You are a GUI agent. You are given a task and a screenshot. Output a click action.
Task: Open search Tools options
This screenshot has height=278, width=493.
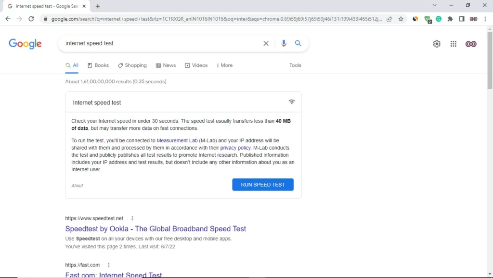[295, 65]
